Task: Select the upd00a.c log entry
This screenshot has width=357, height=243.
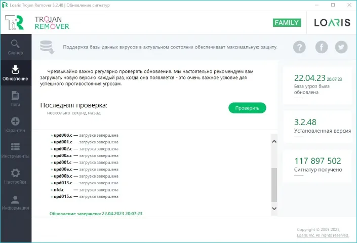Action: pyautogui.click(x=85, y=155)
